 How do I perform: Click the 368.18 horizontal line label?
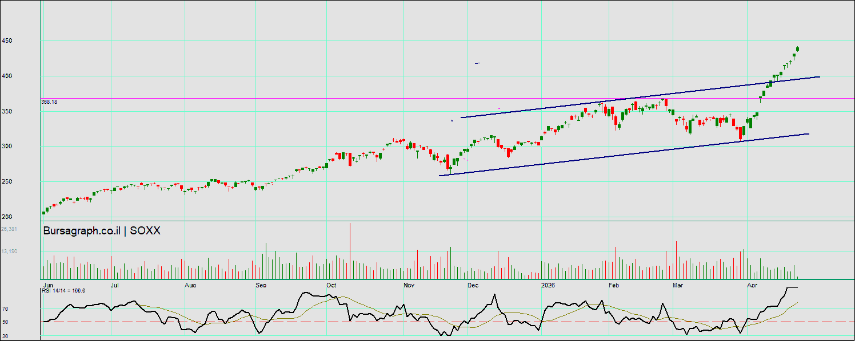49,102
